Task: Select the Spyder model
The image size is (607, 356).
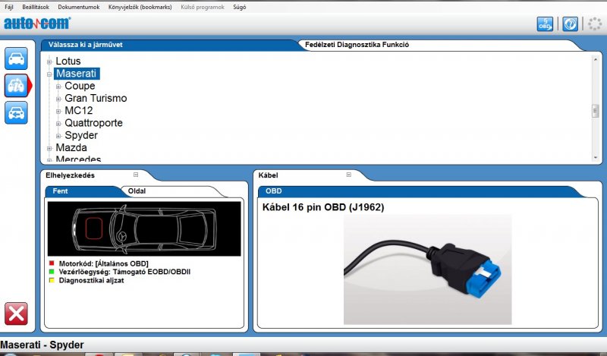Action: (x=81, y=136)
